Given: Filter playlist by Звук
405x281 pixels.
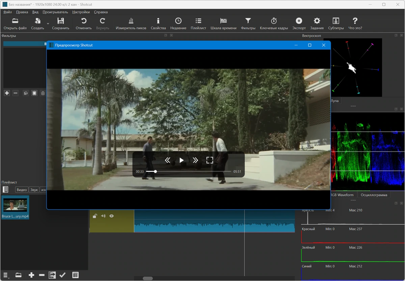Looking at the screenshot, I should 34,190.
